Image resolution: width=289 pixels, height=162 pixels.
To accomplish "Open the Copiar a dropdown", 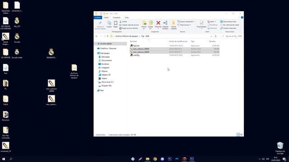I will click(150, 25).
